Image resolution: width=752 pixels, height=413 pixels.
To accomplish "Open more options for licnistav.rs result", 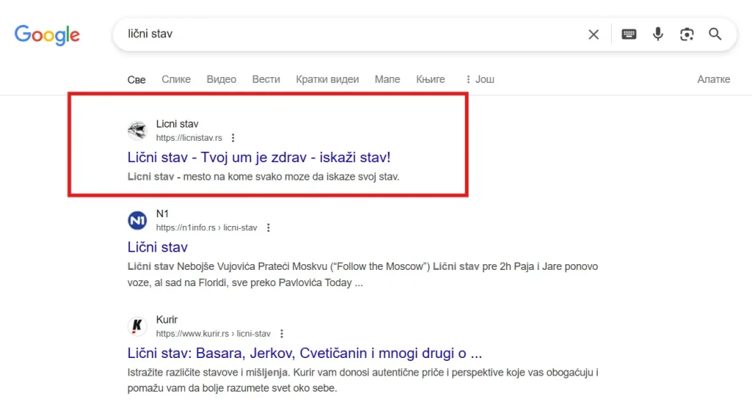I will coord(233,138).
